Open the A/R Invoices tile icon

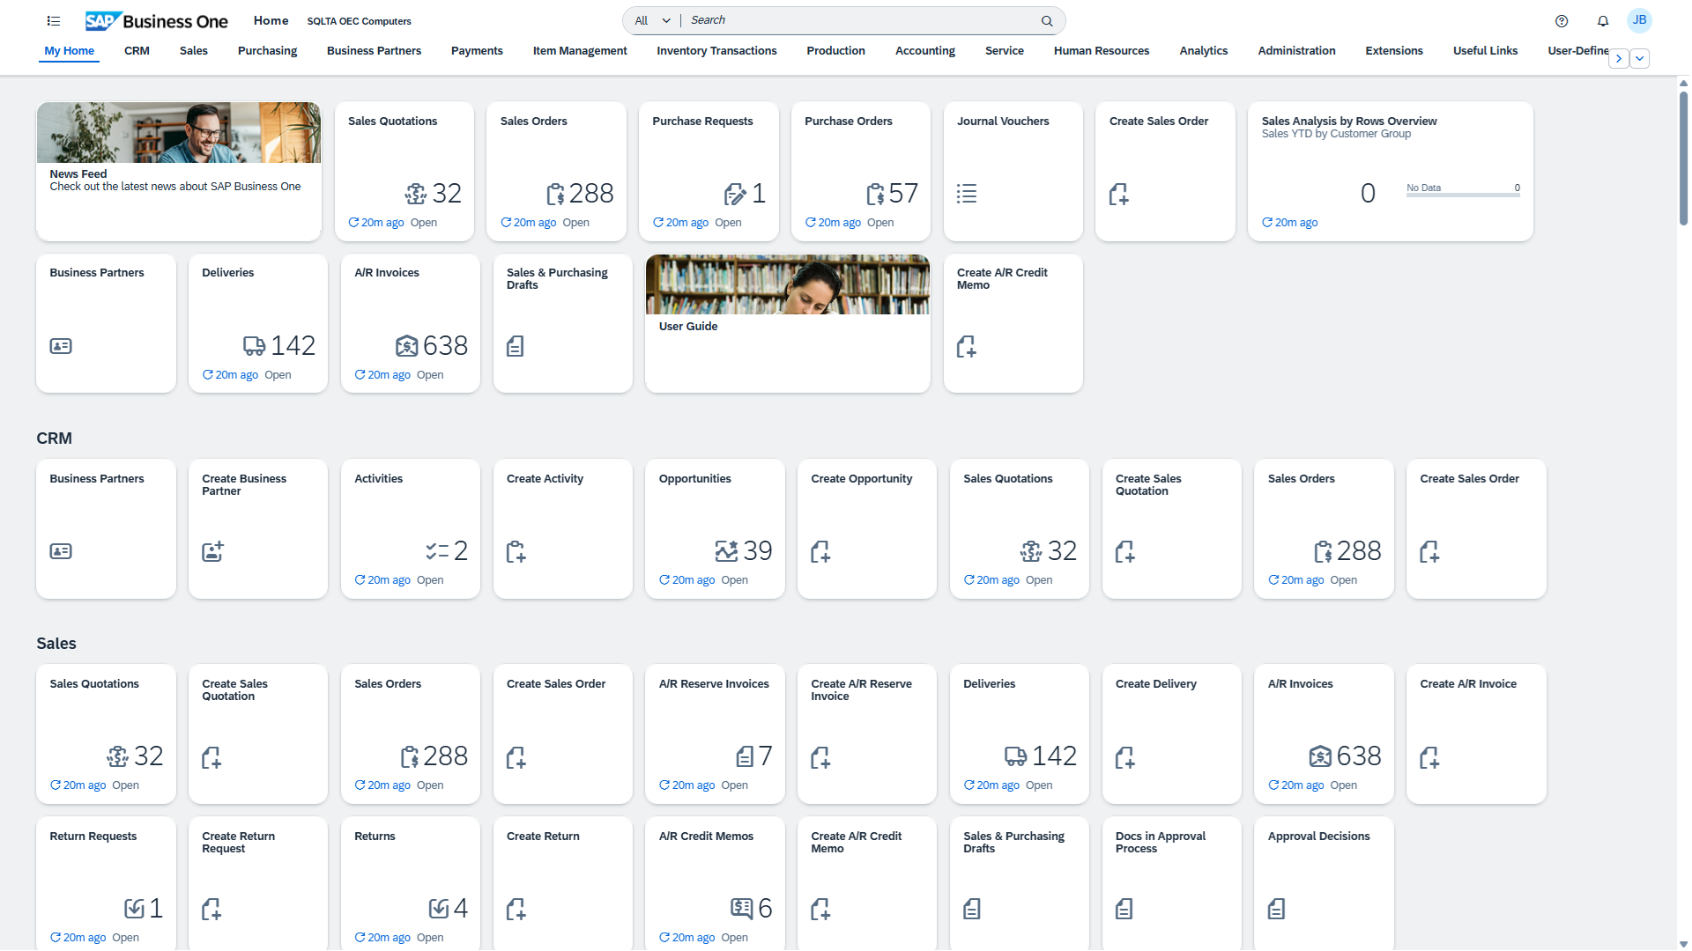click(406, 346)
